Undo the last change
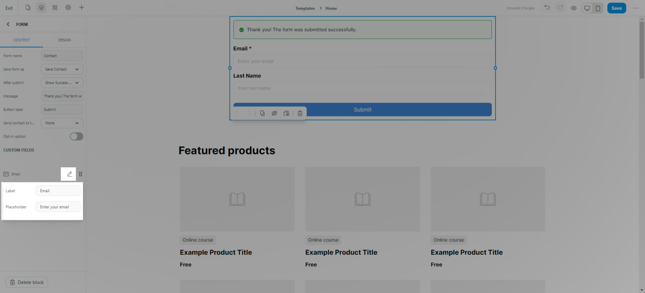 click(x=547, y=8)
